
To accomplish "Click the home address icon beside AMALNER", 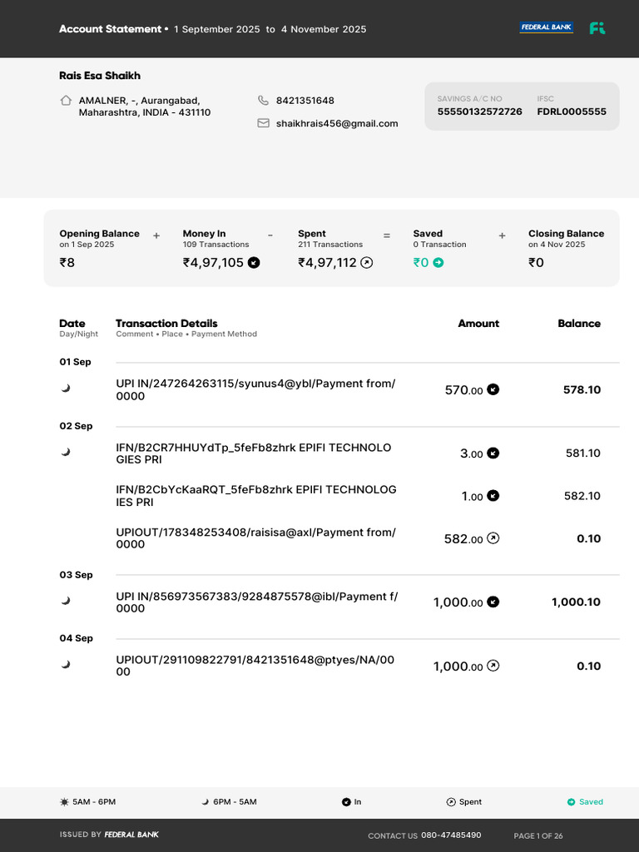I will click(66, 101).
